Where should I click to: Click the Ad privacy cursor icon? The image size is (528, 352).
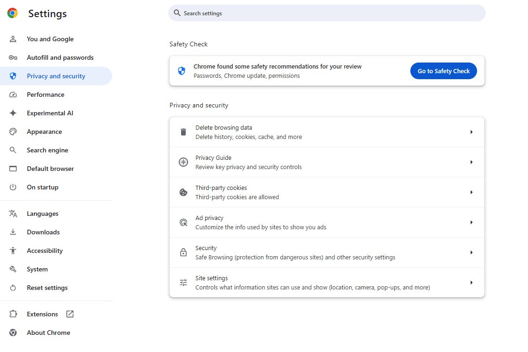tap(183, 222)
